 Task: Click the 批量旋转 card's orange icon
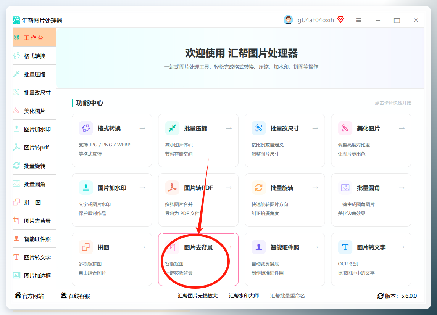(x=259, y=188)
